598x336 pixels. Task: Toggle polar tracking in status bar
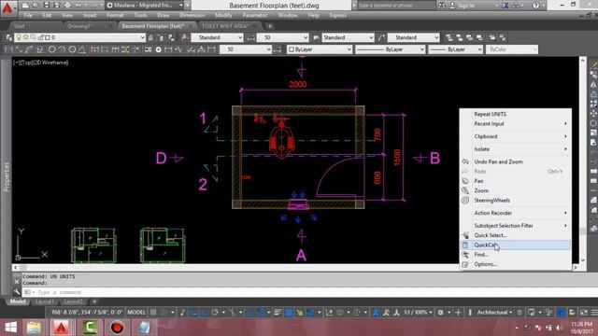(x=215, y=313)
